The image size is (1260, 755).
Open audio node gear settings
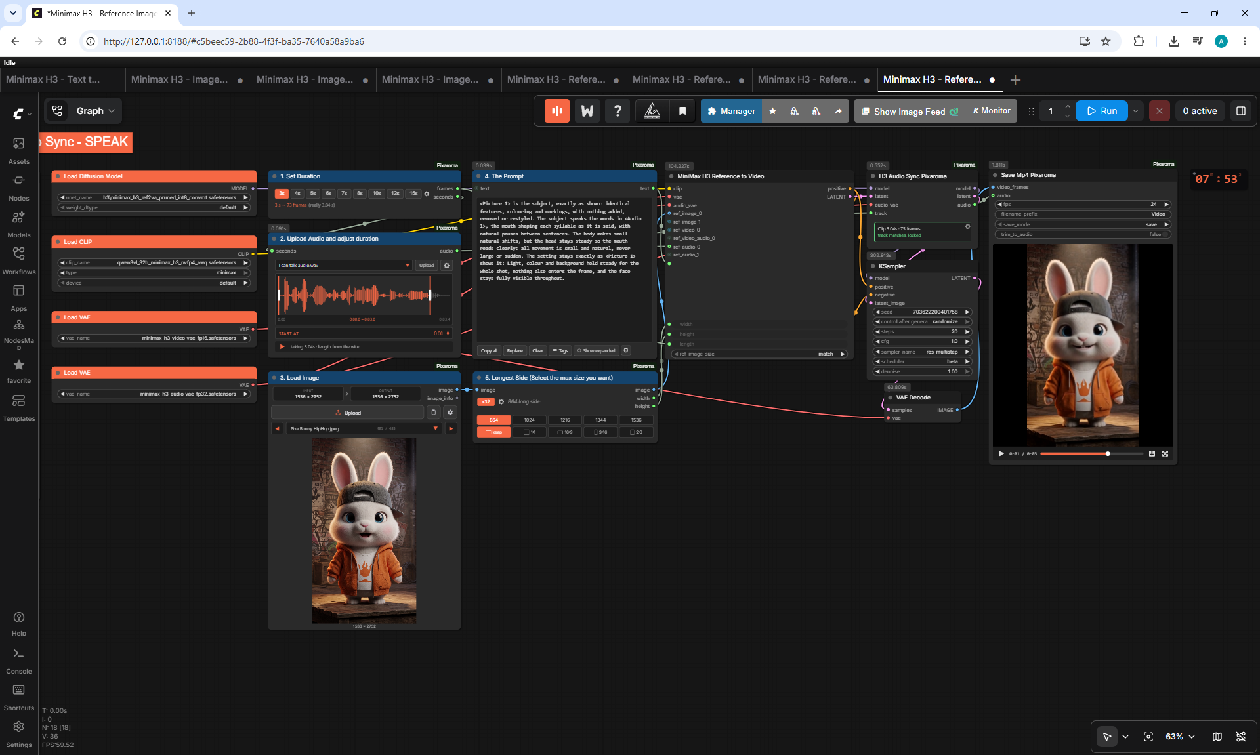pyautogui.click(x=447, y=266)
